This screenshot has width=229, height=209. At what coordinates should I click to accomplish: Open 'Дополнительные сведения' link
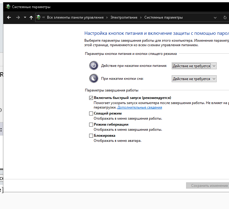coord(140,107)
